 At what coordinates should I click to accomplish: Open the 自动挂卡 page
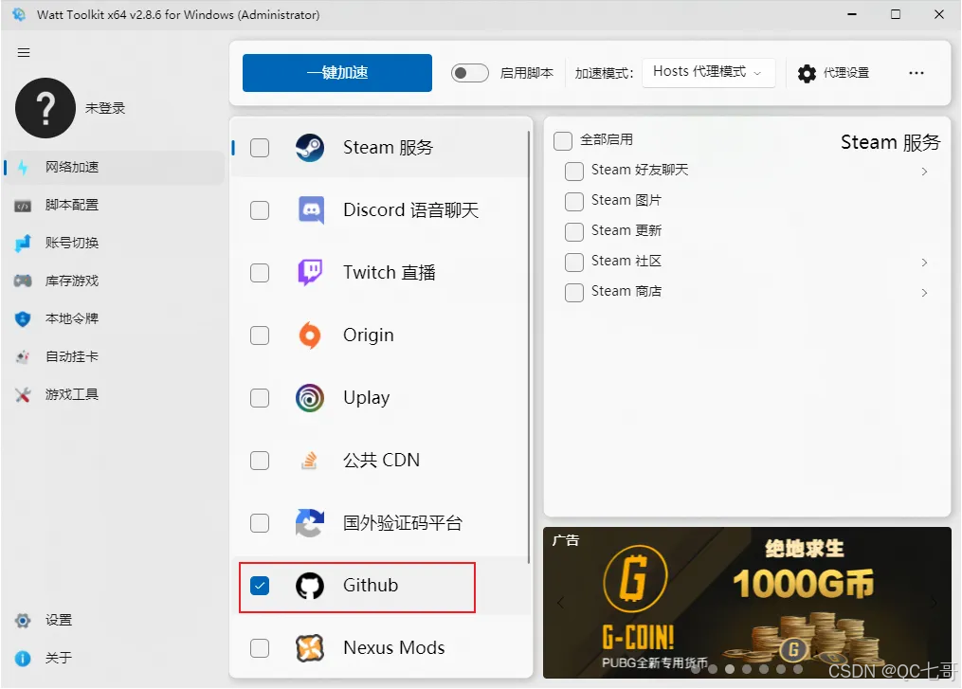[x=114, y=356]
